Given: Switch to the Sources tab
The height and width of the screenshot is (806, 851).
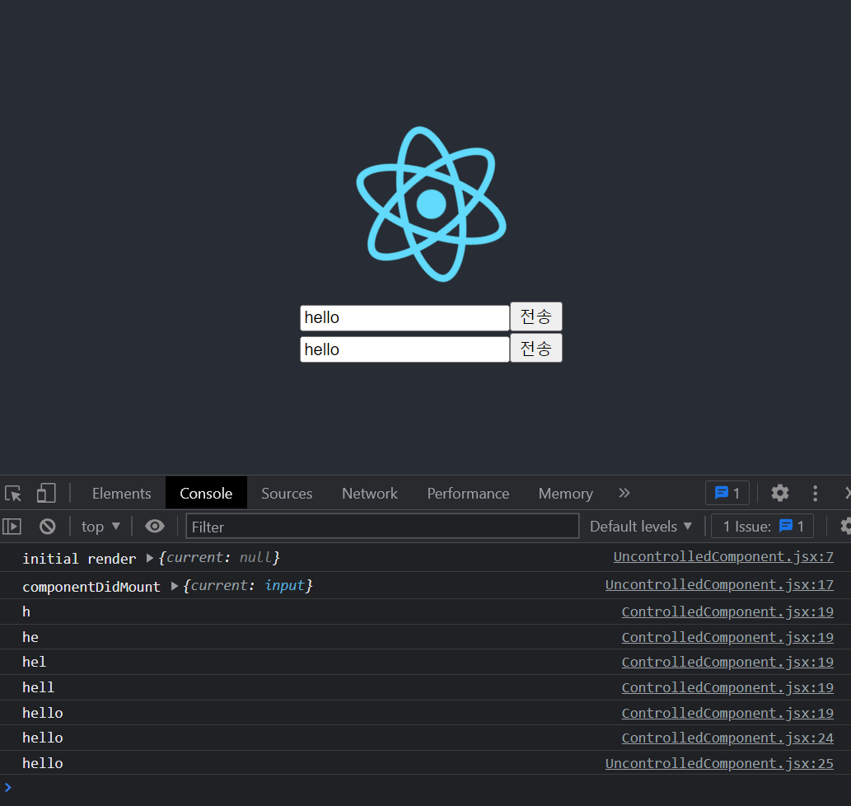Looking at the screenshot, I should pos(287,494).
